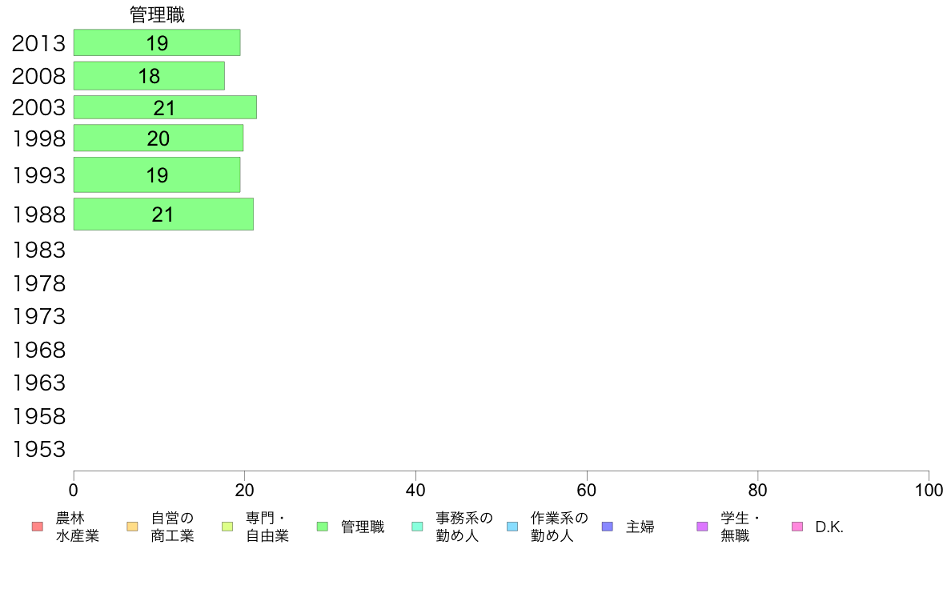
Task: Click the green 管理職 legend swatch
Action: click(323, 527)
